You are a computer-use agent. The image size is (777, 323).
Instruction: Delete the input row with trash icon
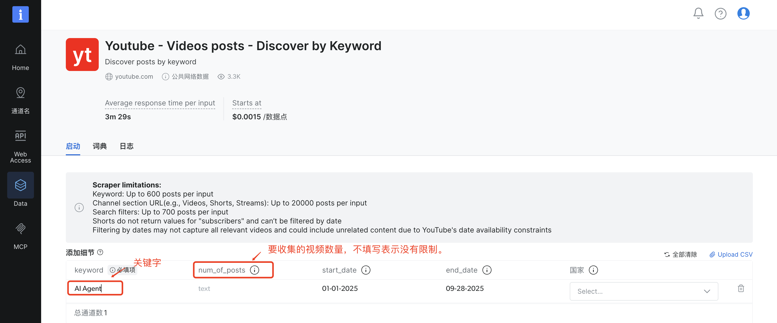741,288
